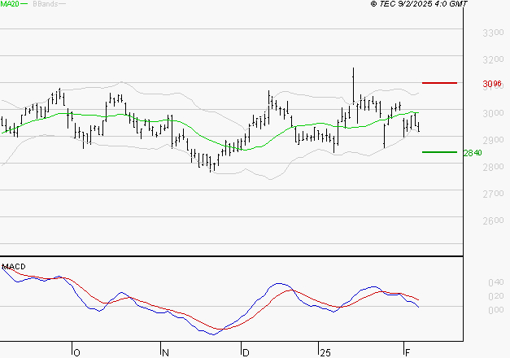Click the 2600 price axis label
The width and height of the screenshot is (510, 358).
pyautogui.click(x=493, y=220)
